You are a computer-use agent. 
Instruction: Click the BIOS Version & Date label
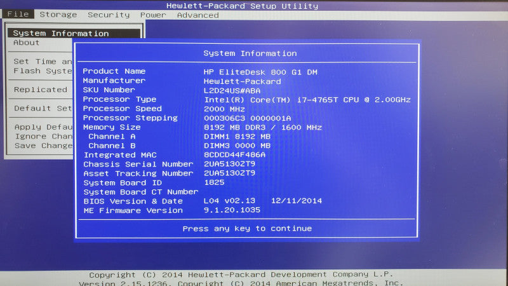pyautogui.click(x=133, y=201)
